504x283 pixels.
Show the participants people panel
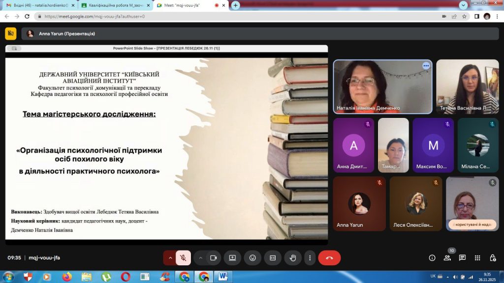tap(447, 258)
